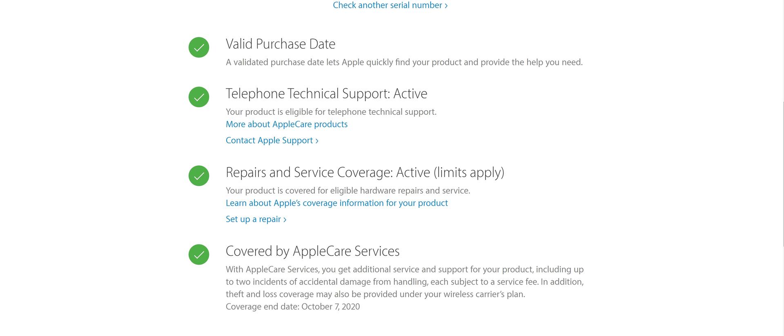Click chevron arrow after Check another serial number
This screenshot has width=784, height=336.
pos(446,6)
